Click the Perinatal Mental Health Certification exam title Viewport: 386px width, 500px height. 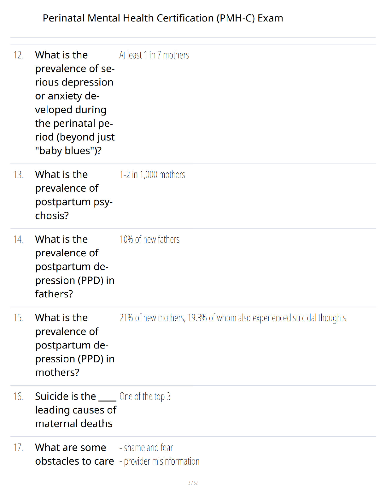point(163,18)
